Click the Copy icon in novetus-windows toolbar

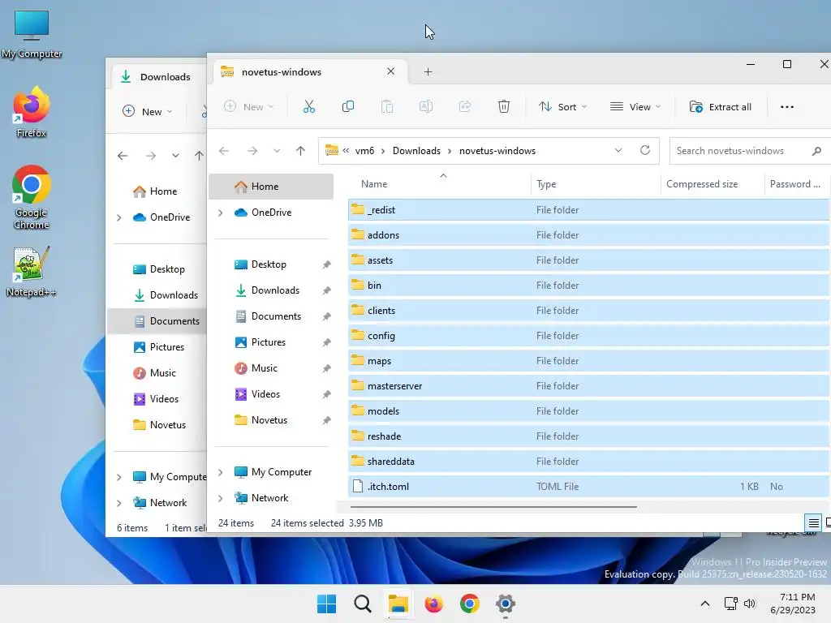pos(348,107)
